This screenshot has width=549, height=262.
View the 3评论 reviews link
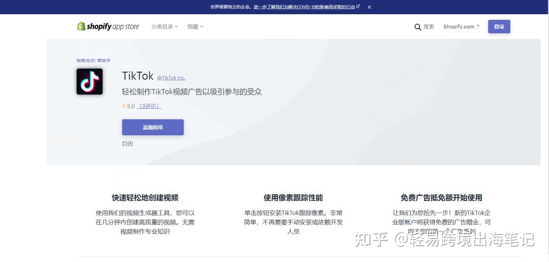pos(149,106)
